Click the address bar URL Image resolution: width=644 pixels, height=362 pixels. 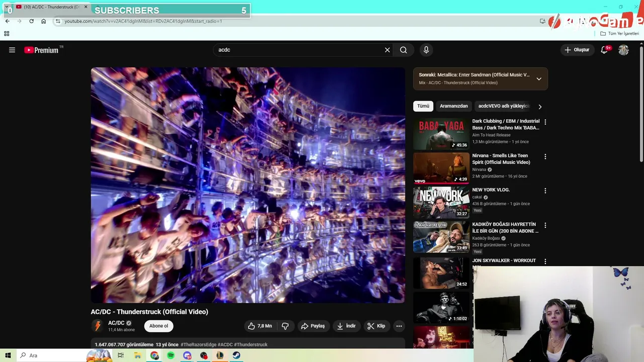click(143, 21)
